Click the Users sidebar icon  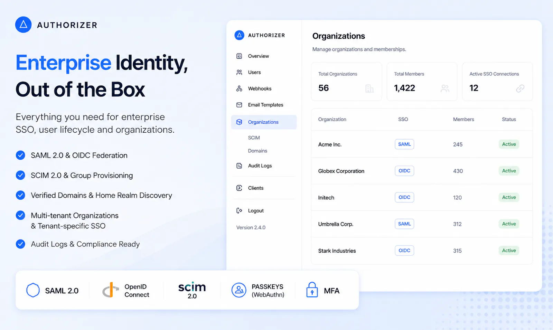(x=239, y=72)
